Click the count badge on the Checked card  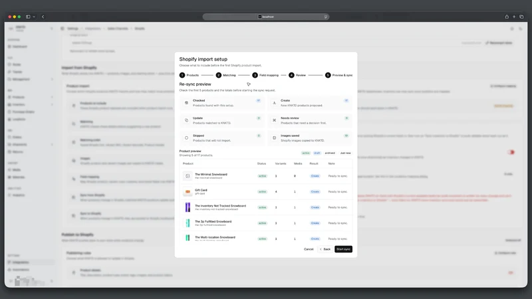tap(258, 101)
